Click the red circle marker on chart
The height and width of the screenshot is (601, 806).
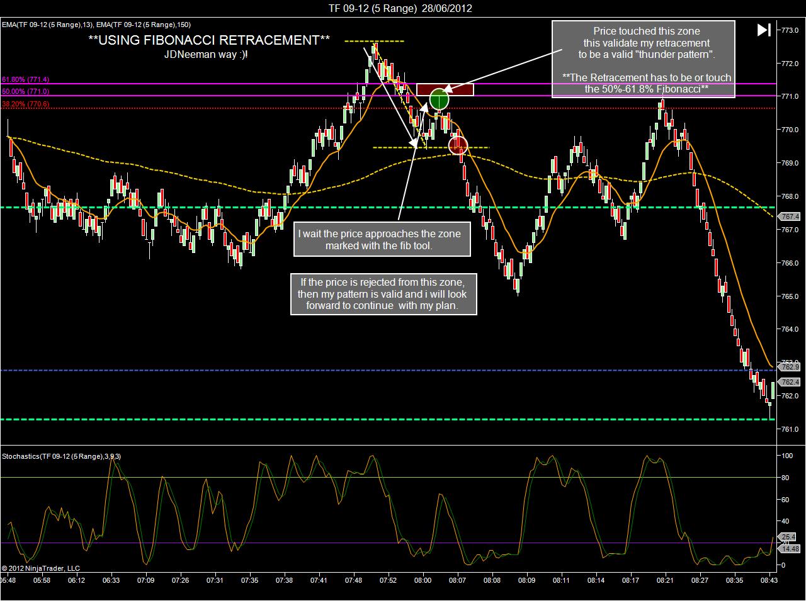point(458,145)
